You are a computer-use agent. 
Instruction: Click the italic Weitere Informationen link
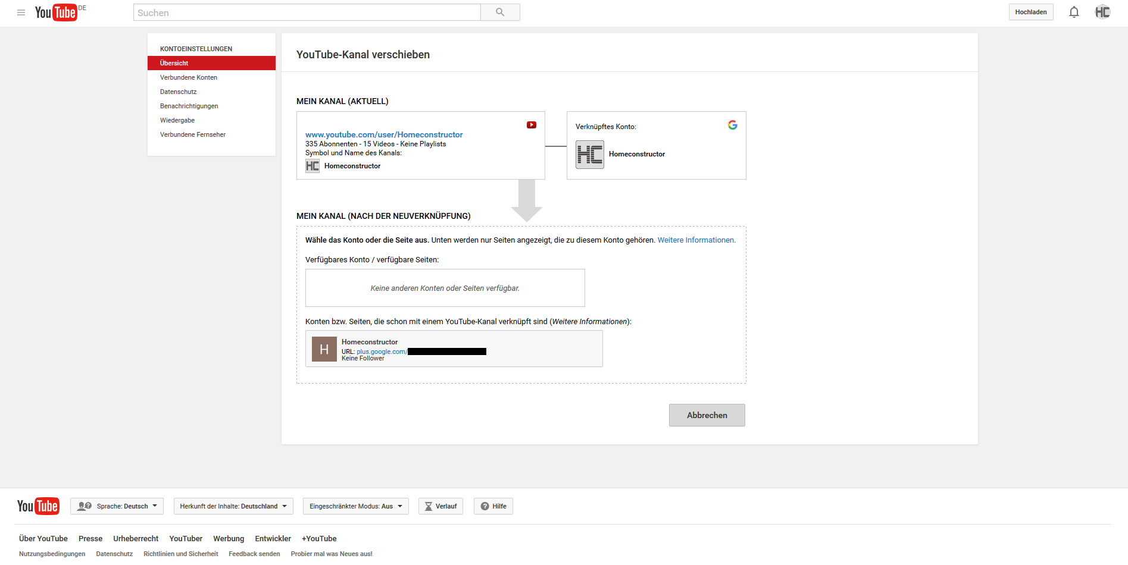pyautogui.click(x=589, y=322)
